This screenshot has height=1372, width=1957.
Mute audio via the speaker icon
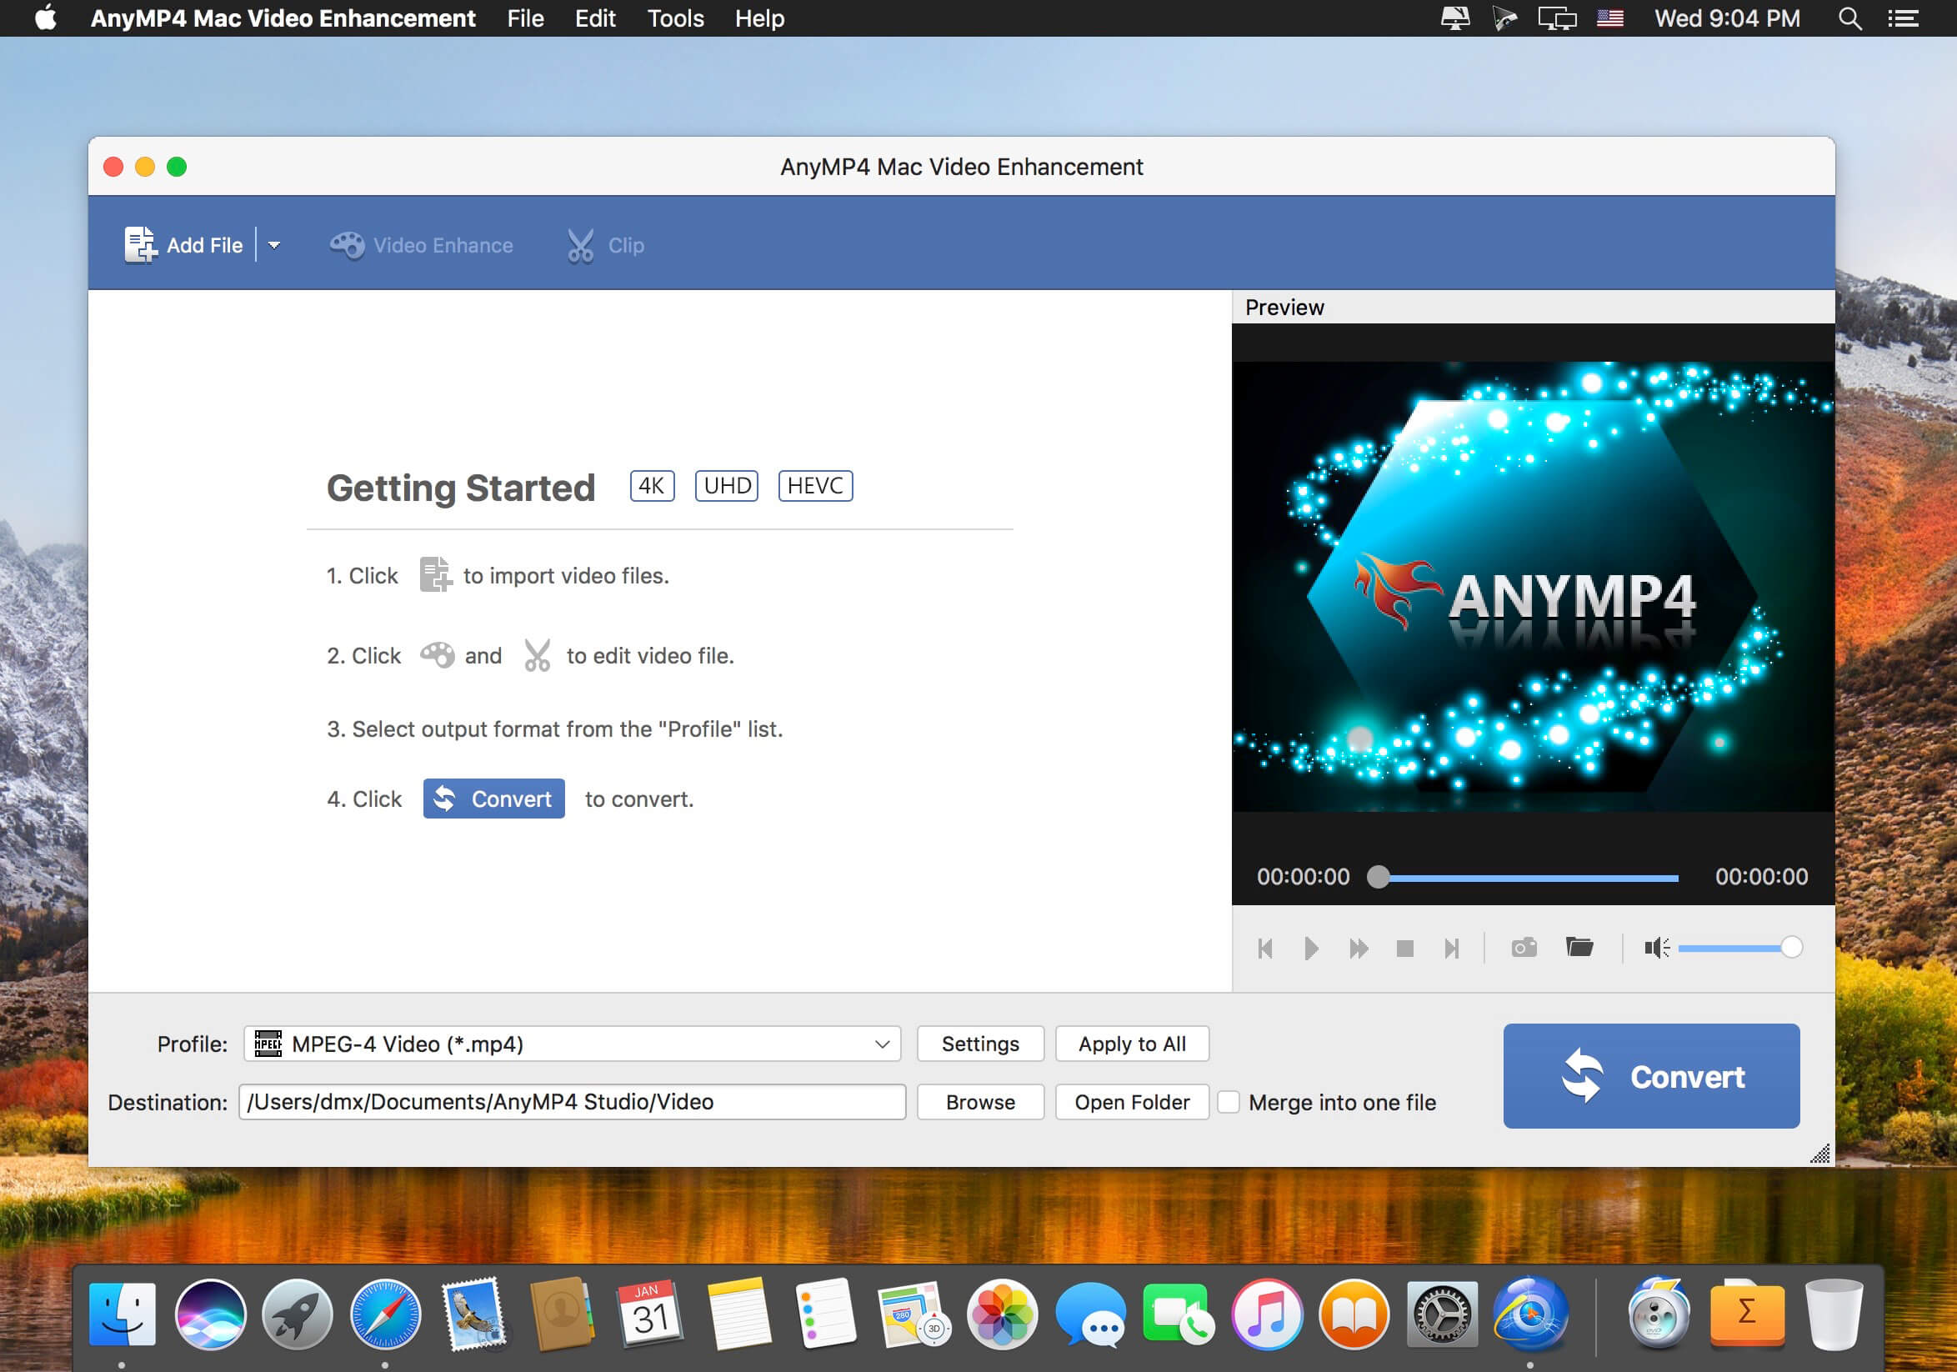click(1656, 948)
